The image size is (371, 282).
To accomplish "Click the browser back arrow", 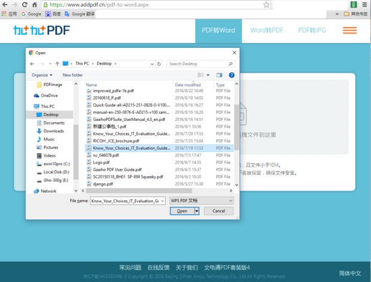I will click(5, 5).
